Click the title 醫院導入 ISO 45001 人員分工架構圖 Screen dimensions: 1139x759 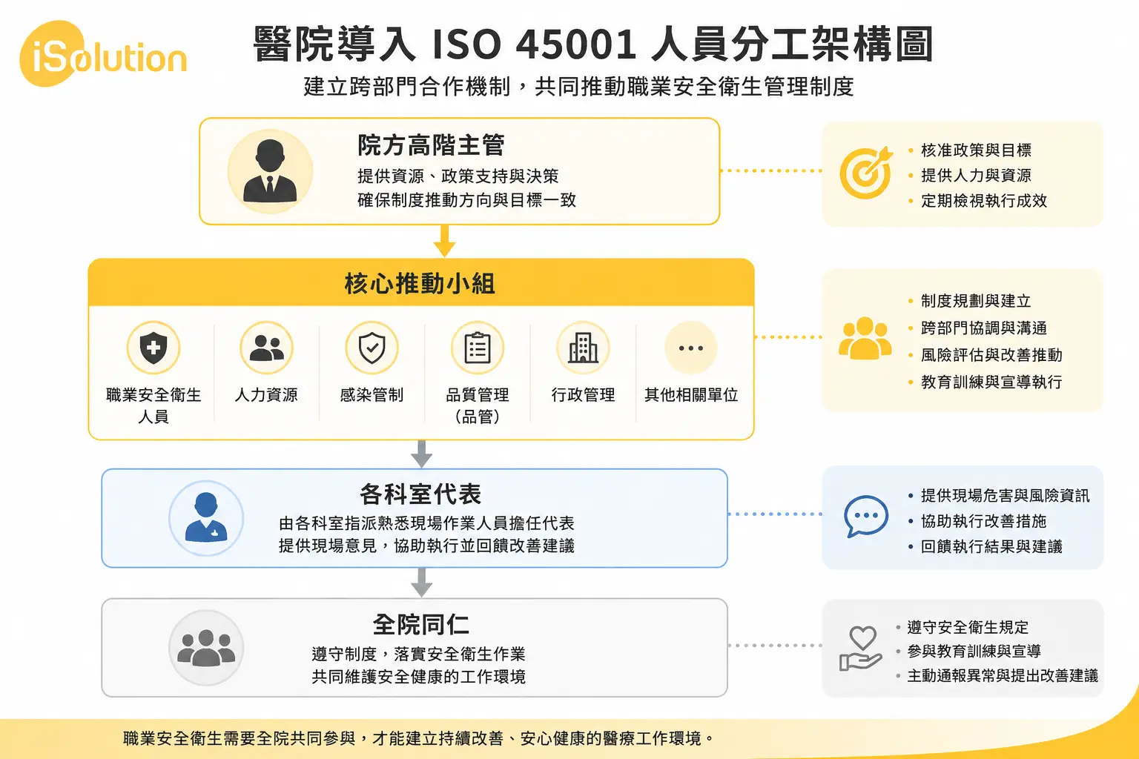(592, 44)
